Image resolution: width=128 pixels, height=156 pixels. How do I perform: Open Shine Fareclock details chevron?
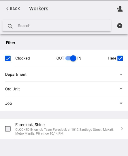coord(122,129)
